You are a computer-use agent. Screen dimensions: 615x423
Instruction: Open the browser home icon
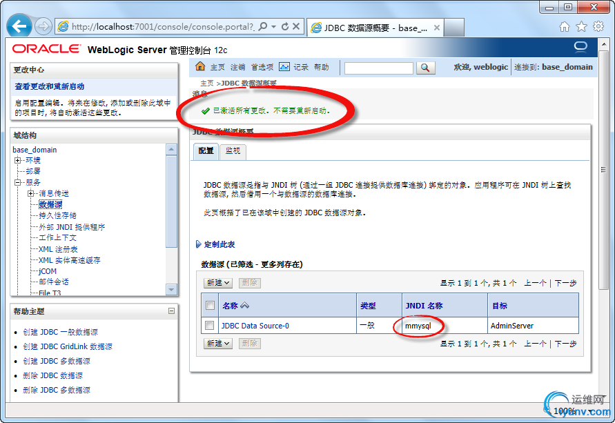(x=565, y=27)
